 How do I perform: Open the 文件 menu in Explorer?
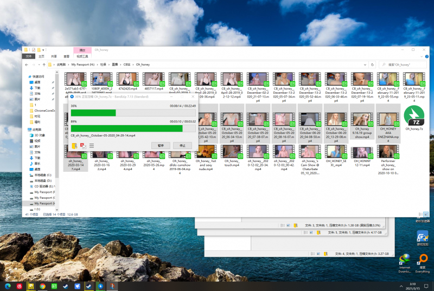[x=30, y=56]
